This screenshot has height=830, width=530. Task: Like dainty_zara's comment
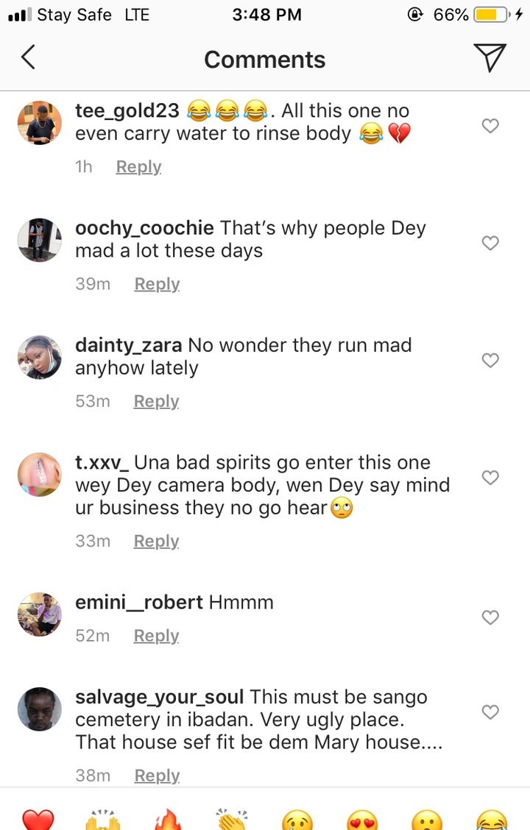pyautogui.click(x=490, y=360)
